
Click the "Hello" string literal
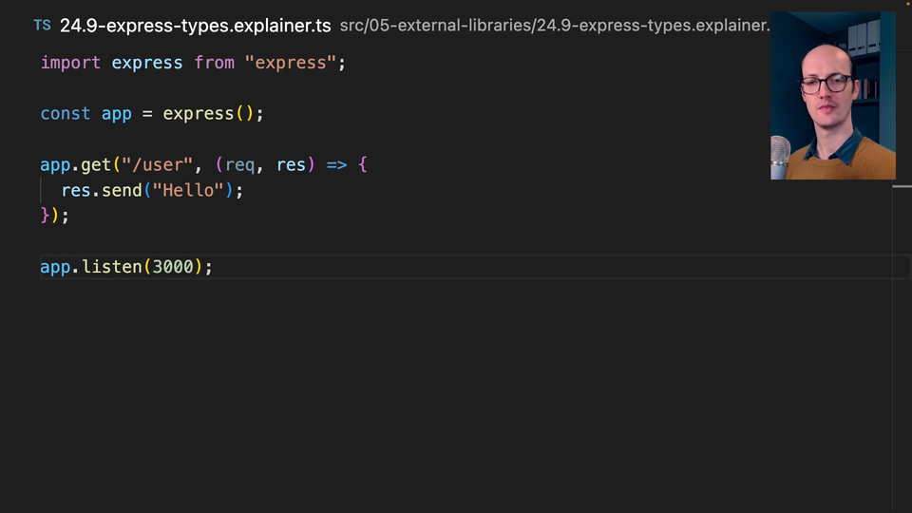(x=193, y=191)
